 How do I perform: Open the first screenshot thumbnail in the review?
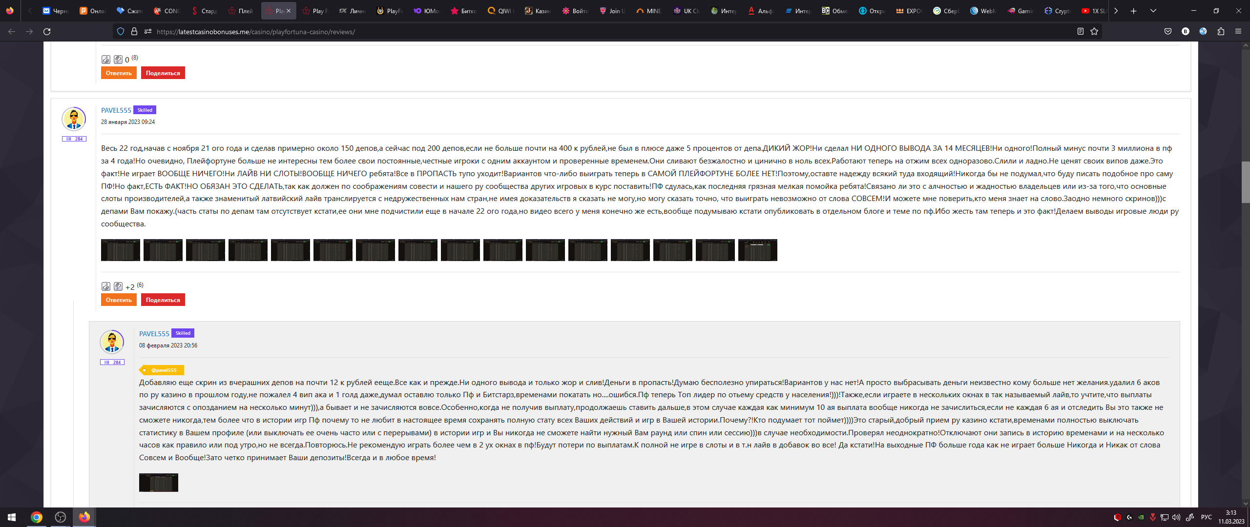coord(121,250)
